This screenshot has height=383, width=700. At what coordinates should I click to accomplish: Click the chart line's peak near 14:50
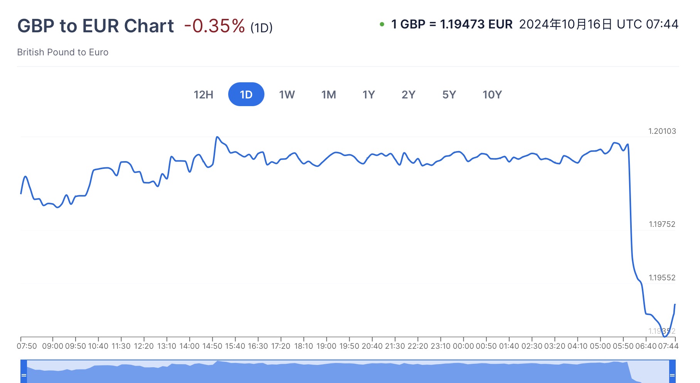pos(217,137)
